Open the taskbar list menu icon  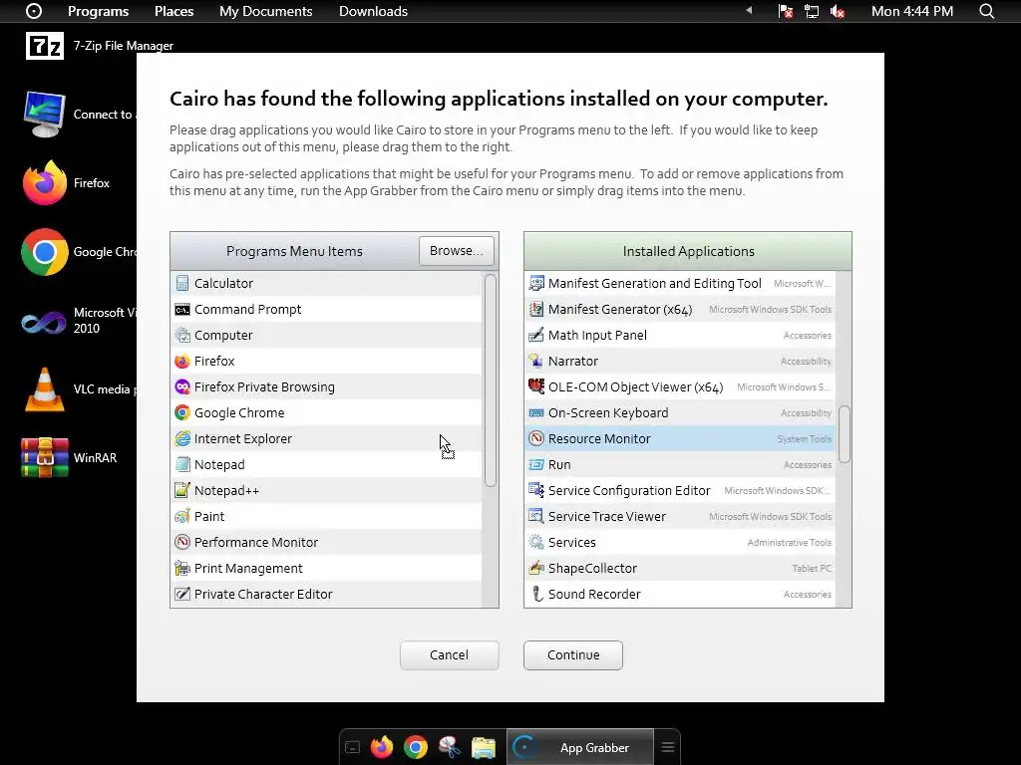(x=667, y=747)
